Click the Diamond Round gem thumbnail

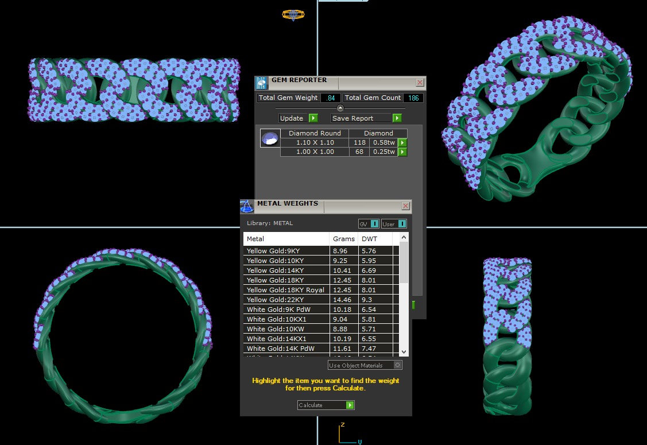point(270,138)
